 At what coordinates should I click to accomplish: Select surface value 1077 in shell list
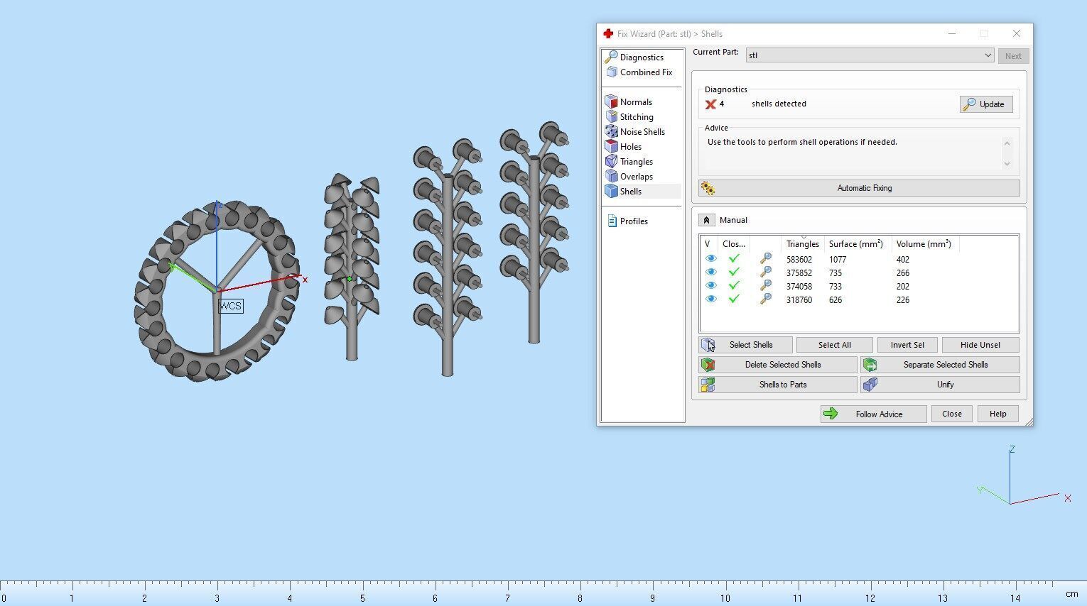point(838,260)
